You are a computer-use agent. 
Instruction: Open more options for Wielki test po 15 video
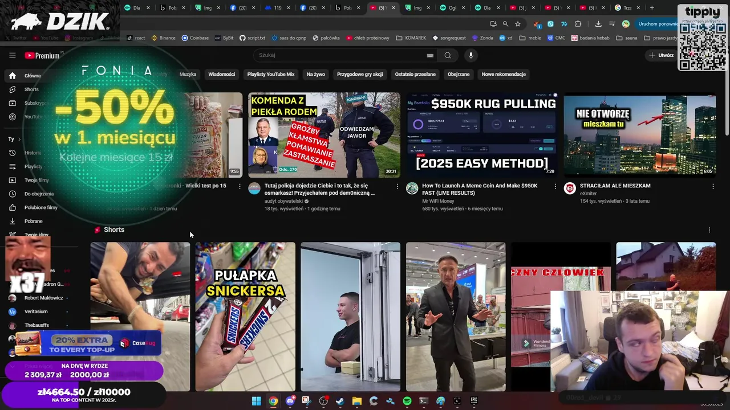[240, 186]
